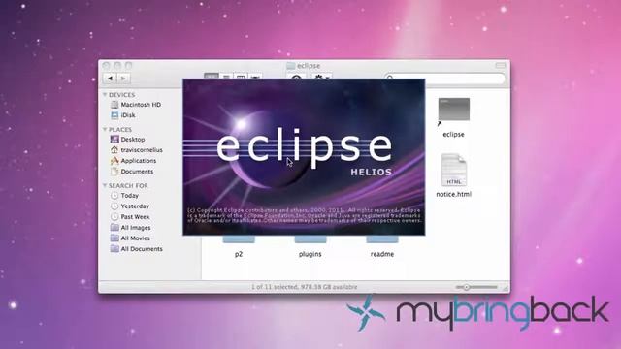
Task: Select the p2 folder
Action: coord(239,247)
